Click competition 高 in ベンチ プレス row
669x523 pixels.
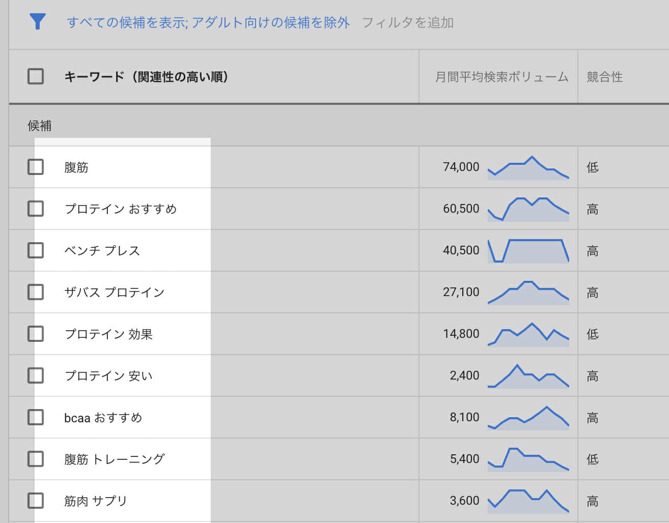coord(593,251)
